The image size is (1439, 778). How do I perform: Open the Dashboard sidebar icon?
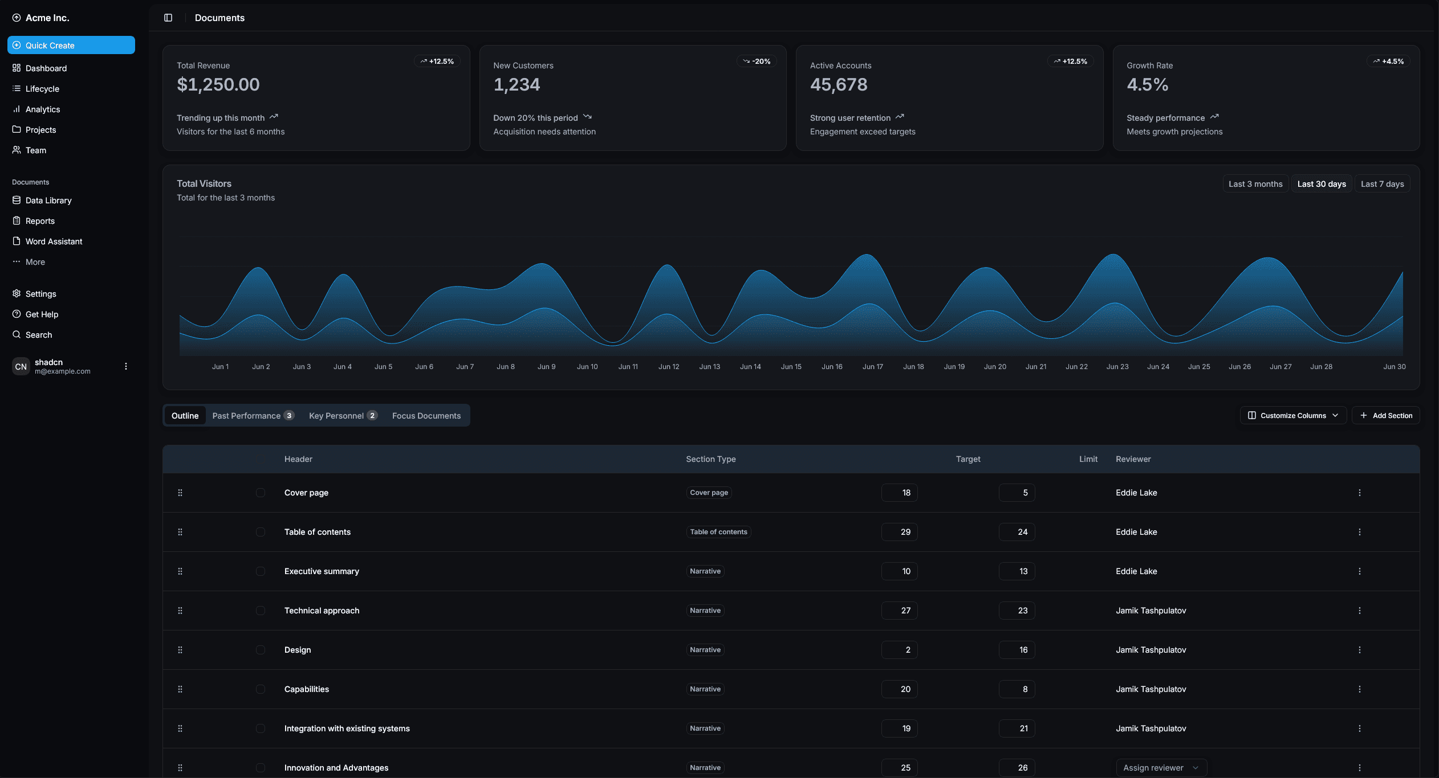click(x=17, y=68)
